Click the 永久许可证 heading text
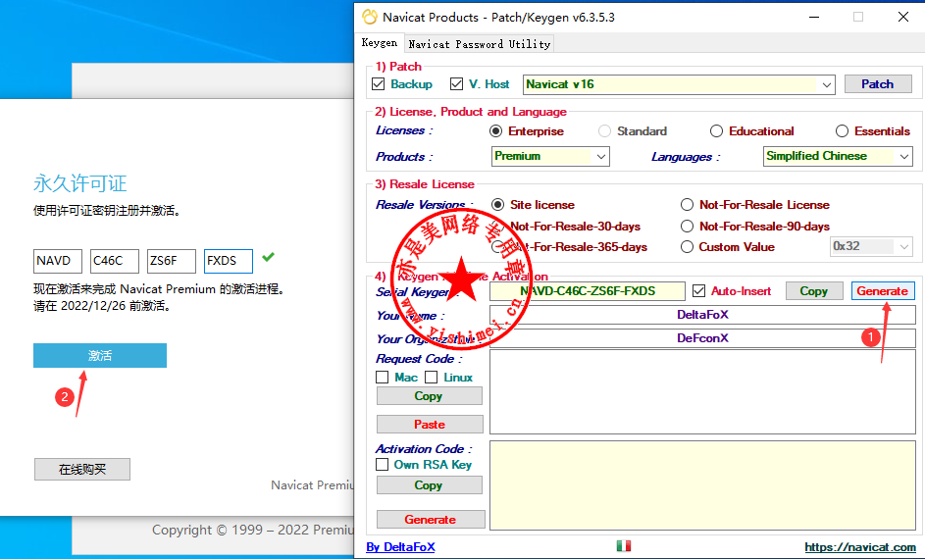 click(80, 183)
